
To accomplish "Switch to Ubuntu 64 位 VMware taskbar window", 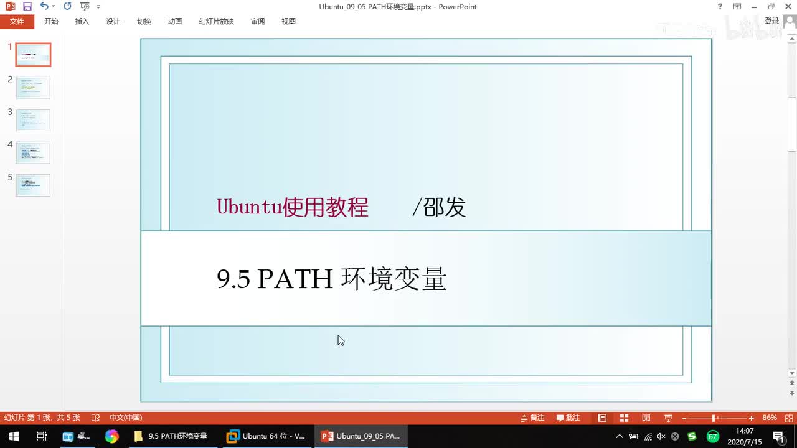I will click(x=266, y=436).
